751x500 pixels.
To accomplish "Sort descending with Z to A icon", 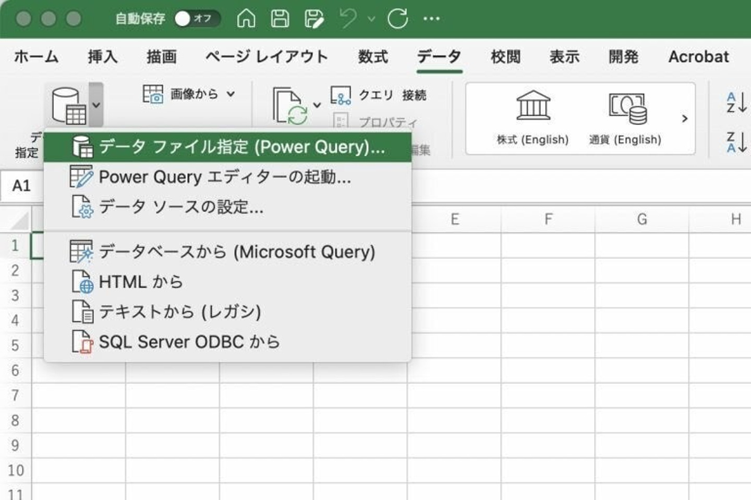I will tap(736, 142).
